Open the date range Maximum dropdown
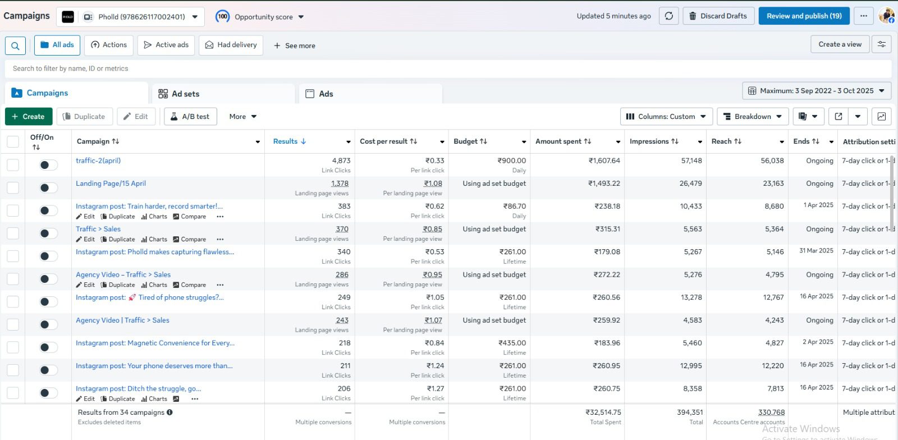Viewport: 898px width, 440px height. (817, 91)
